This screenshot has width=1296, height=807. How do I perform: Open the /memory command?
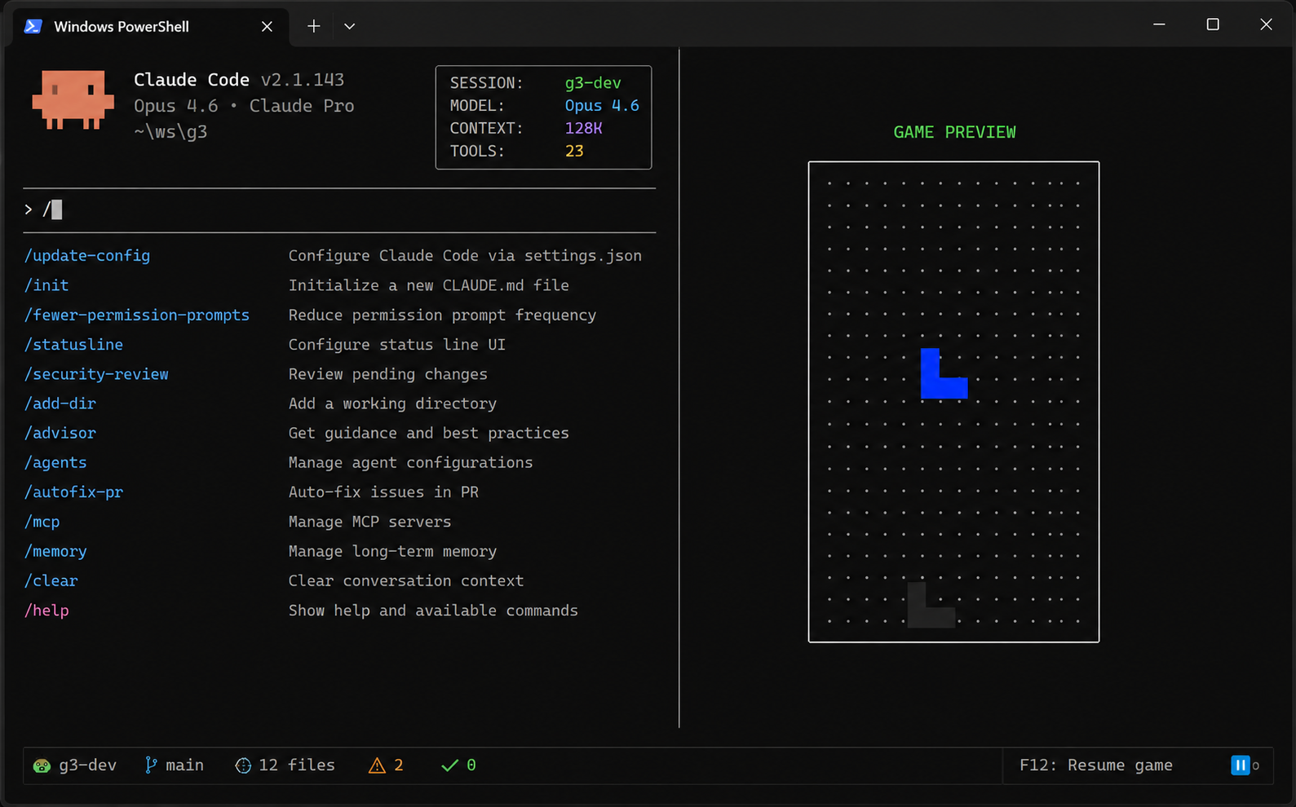(55, 551)
